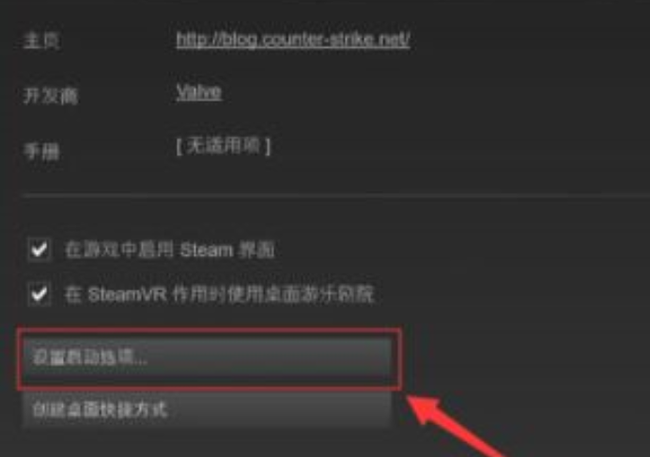Open the blog.counter-strike.net homepage link

[293, 39]
